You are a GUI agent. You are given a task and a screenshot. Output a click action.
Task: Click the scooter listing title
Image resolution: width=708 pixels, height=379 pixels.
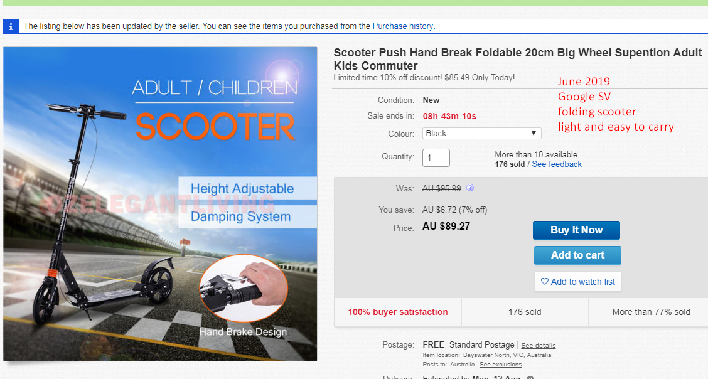518,59
